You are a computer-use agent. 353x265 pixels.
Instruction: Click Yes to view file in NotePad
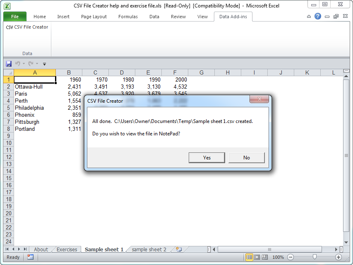(x=207, y=157)
